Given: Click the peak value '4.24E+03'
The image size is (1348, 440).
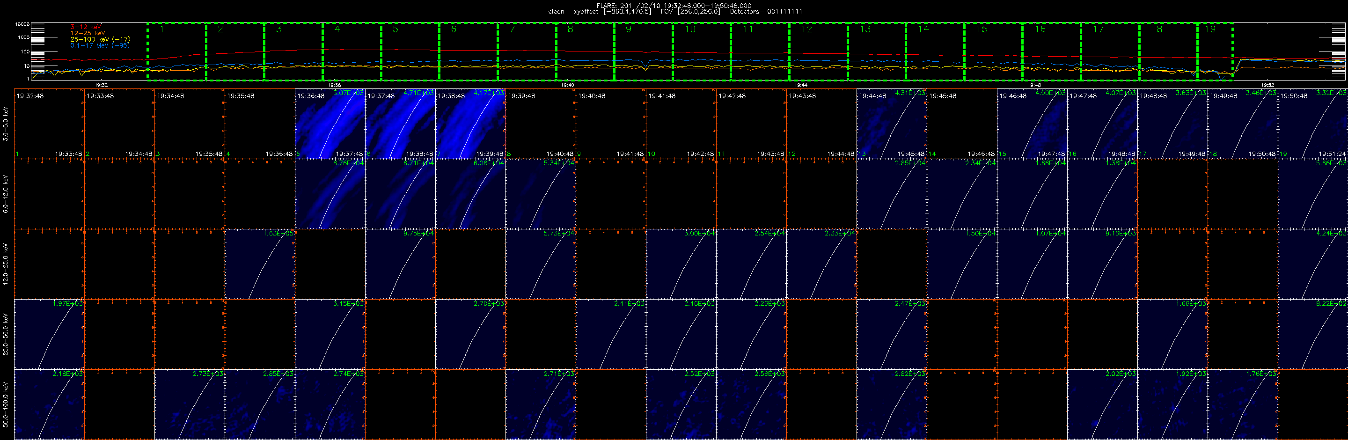Looking at the screenshot, I should coord(1331,233).
